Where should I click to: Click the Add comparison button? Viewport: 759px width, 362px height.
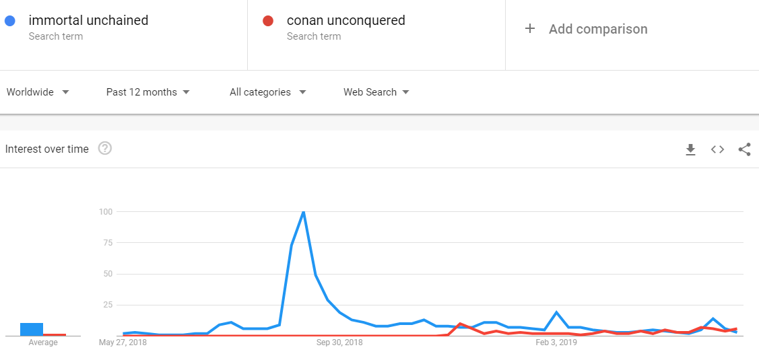(x=586, y=29)
